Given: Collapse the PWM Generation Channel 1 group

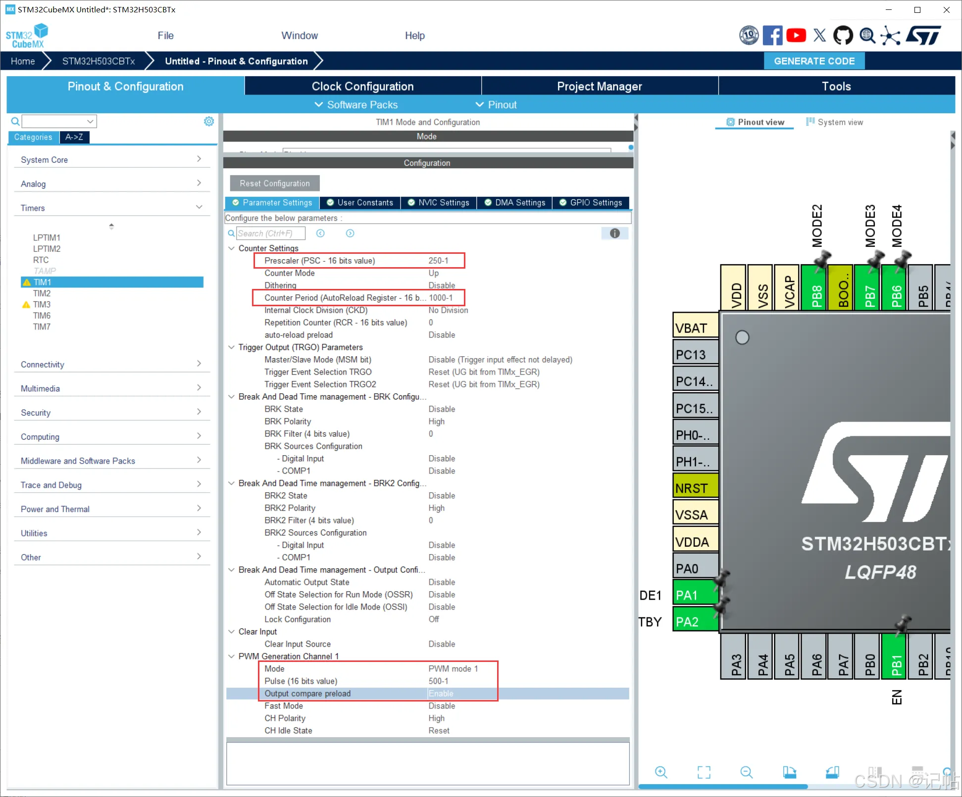Looking at the screenshot, I should pos(231,656).
